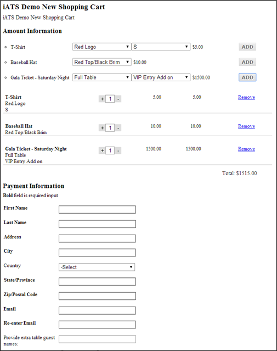
Task: Decrease Baseball Hat quantity with minus
Action: [x=118, y=128]
